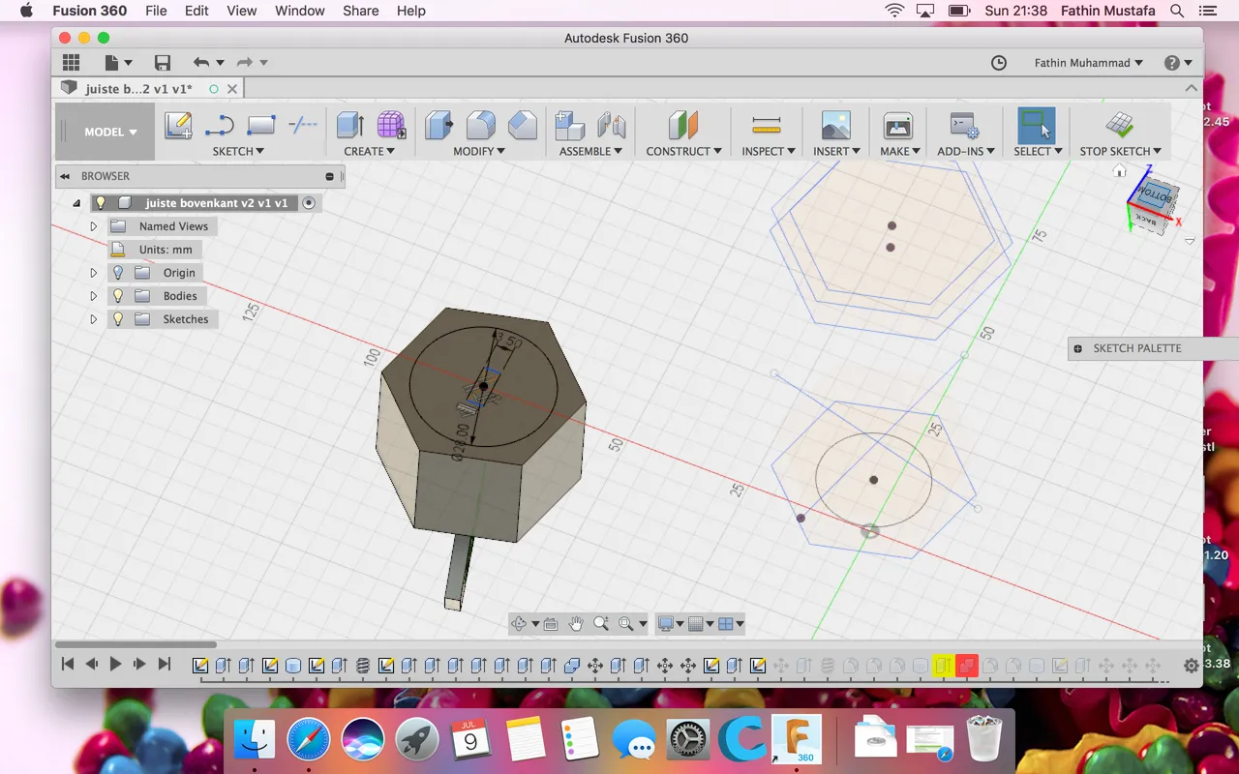1239x774 pixels.
Task: Expand the Sketches folder
Action: click(94, 319)
